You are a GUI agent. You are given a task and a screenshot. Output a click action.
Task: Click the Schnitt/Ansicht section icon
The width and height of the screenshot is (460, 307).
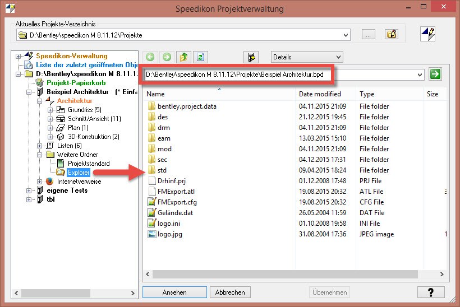click(61, 119)
